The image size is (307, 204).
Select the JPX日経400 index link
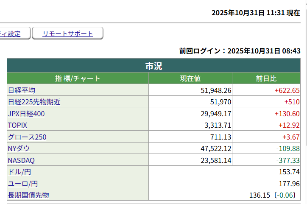(x=26, y=114)
